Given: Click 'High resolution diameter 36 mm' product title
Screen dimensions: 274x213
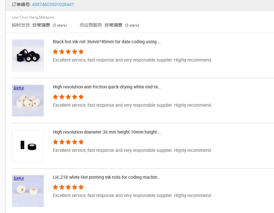Looking at the screenshot, I should coord(107,132).
